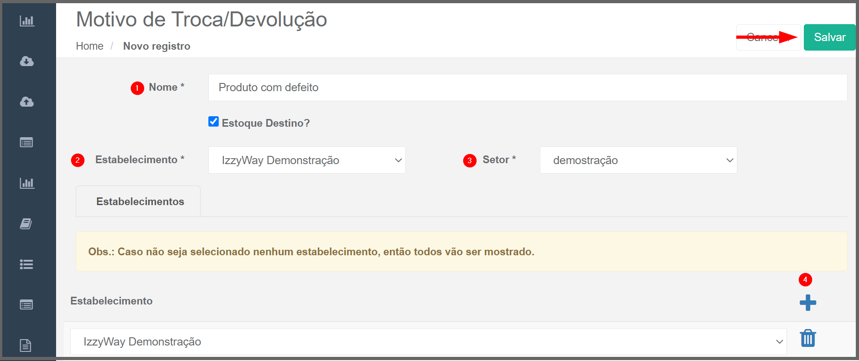Image resolution: width=859 pixels, height=361 pixels.
Task: Open the Estabelecimento required dropdown
Action: (307, 160)
